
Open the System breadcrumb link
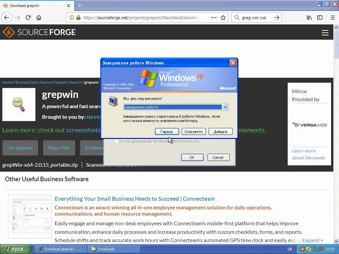coord(61,82)
